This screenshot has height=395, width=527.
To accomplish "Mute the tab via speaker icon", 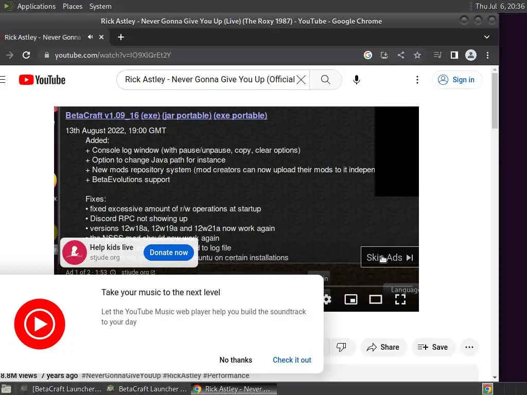I will coord(90,37).
